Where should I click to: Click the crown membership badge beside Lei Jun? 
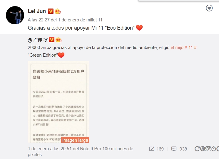58,11
